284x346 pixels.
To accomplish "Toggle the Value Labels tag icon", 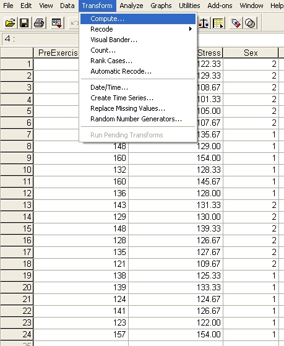I will (236, 23).
